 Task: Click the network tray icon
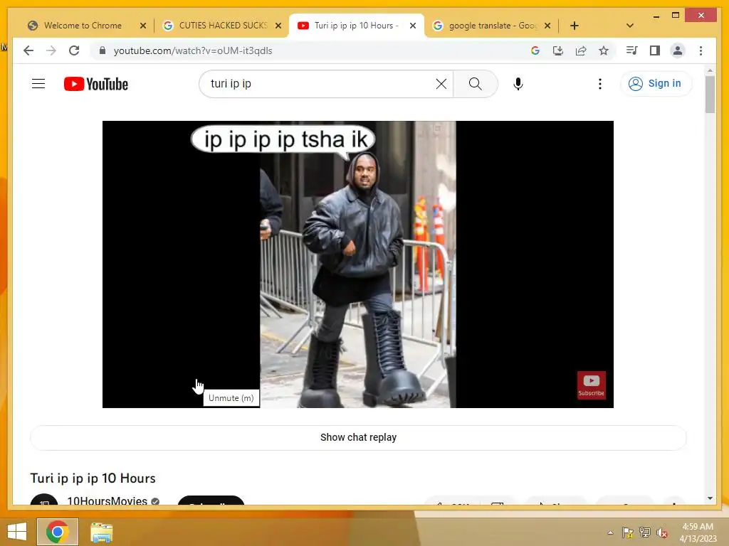coord(645,532)
